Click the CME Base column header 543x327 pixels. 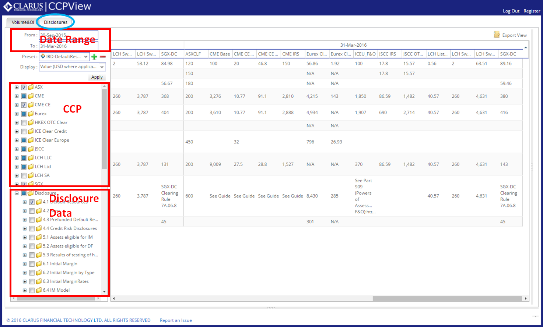click(220, 54)
